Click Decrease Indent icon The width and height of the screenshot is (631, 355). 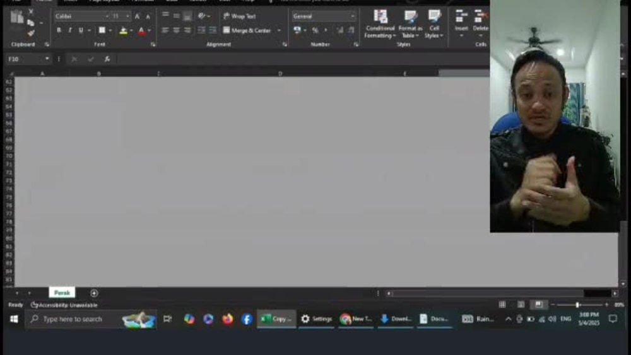click(201, 30)
